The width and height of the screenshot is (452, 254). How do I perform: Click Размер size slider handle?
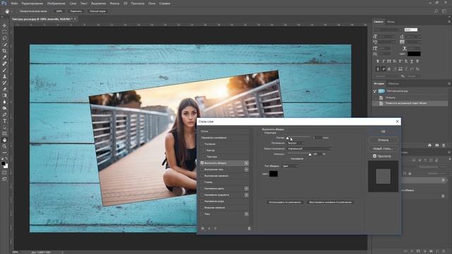(x=287, y=138)
